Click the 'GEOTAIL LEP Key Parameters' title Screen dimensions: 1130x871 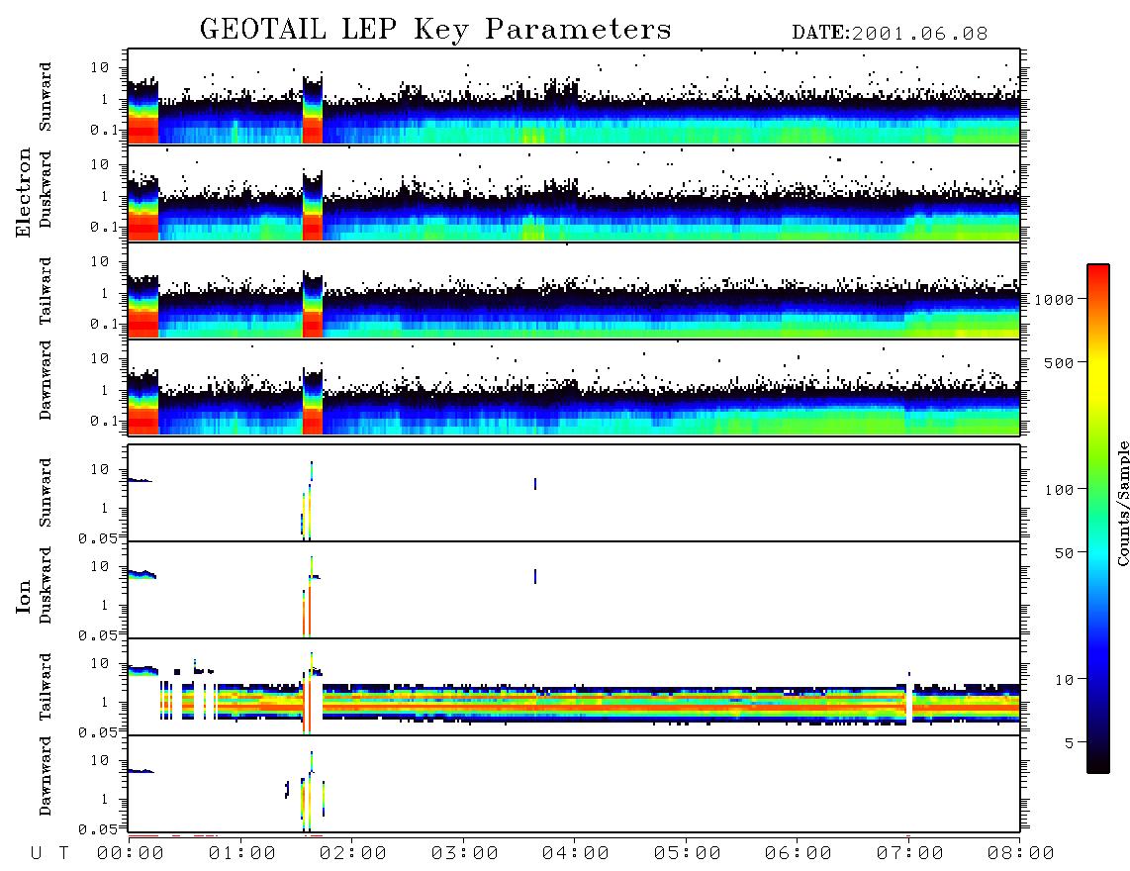pyautogui.click(x=435, y=30)
